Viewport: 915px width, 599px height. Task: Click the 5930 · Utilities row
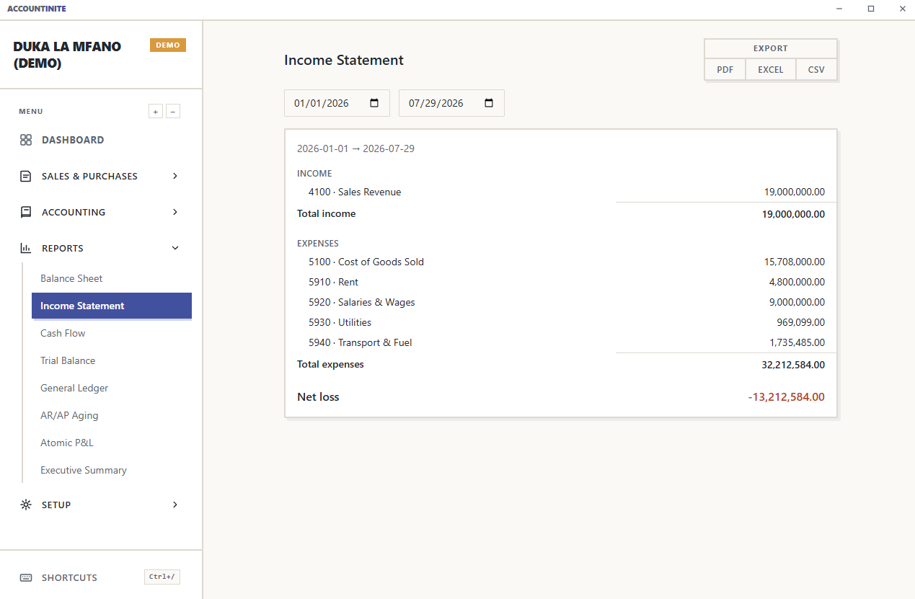tap(561, 322)
